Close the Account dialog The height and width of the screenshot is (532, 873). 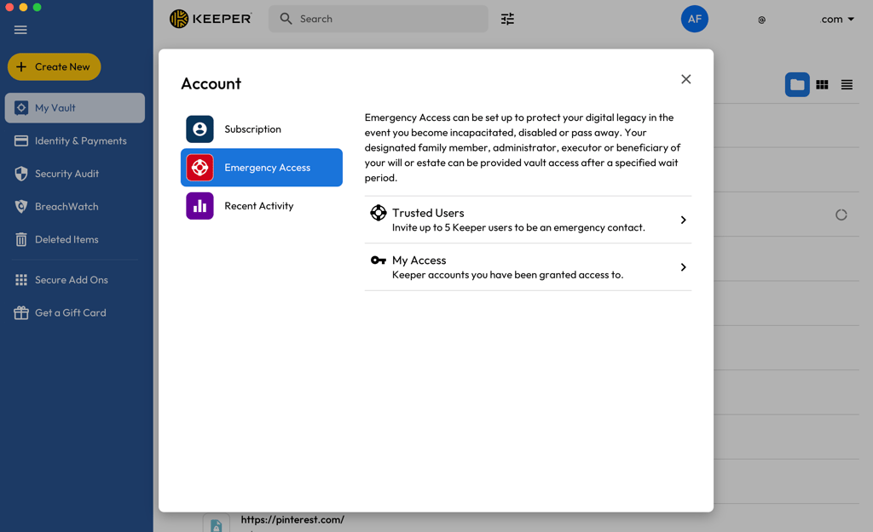[x=686, y=79]
